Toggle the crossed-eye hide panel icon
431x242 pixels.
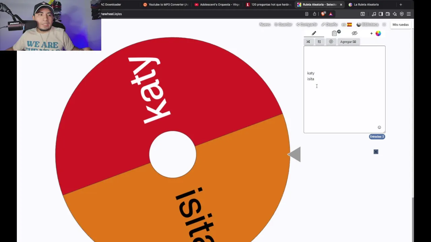(354, 33)
